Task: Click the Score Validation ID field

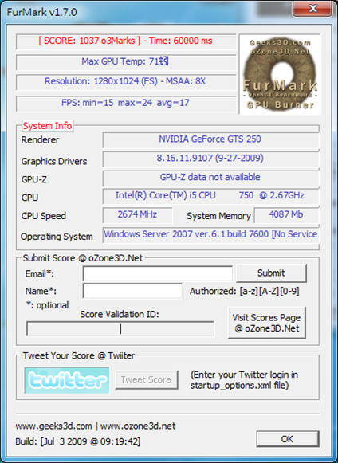Action: point(120,328)
